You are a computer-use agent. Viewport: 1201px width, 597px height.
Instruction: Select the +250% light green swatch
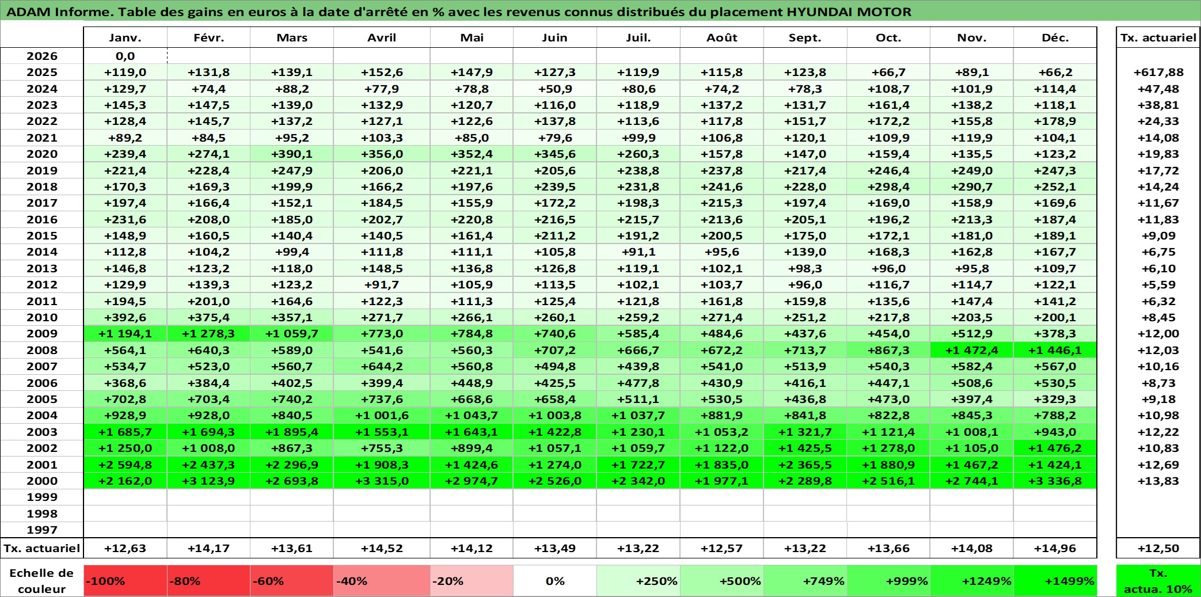pyautogui.click(x=638, y=580)
